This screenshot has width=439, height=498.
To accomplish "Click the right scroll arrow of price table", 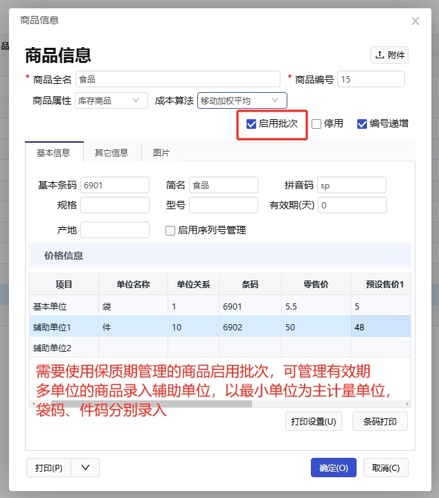I will (407, 404).
